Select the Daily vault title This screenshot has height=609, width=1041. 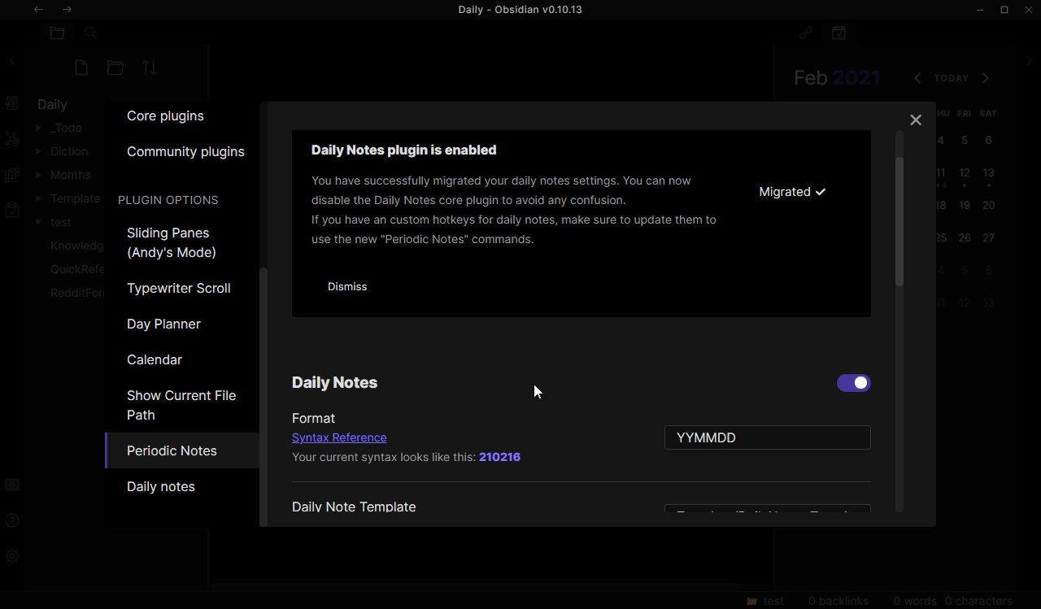click(x=52, y=104)
